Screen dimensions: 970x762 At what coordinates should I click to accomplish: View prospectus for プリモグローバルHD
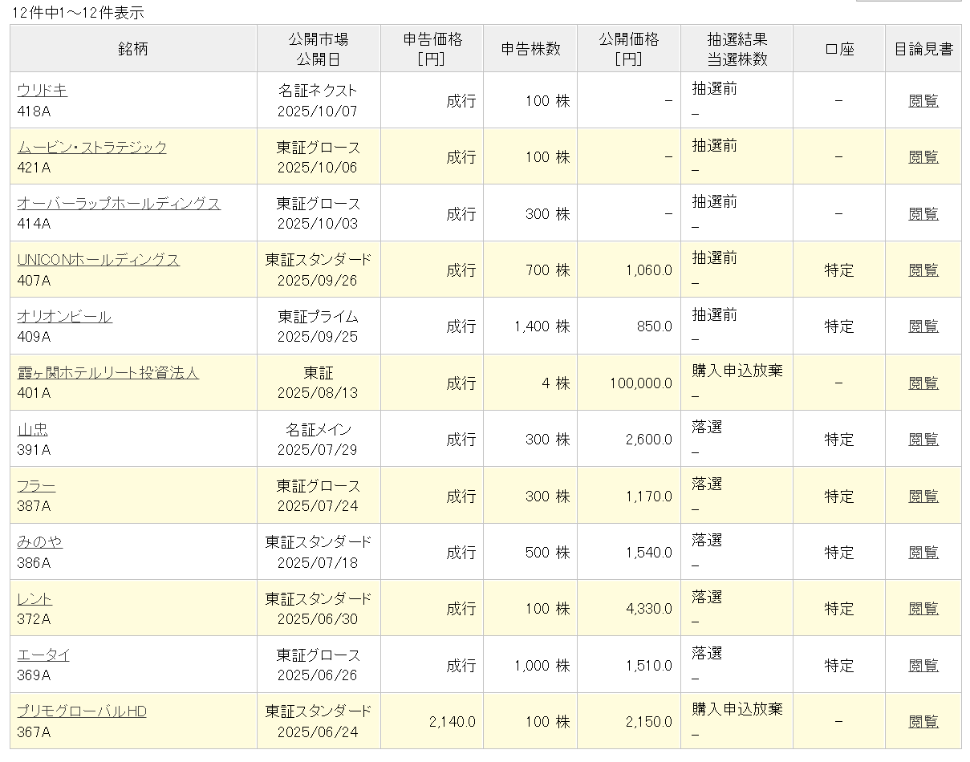[x=923, y=722]
